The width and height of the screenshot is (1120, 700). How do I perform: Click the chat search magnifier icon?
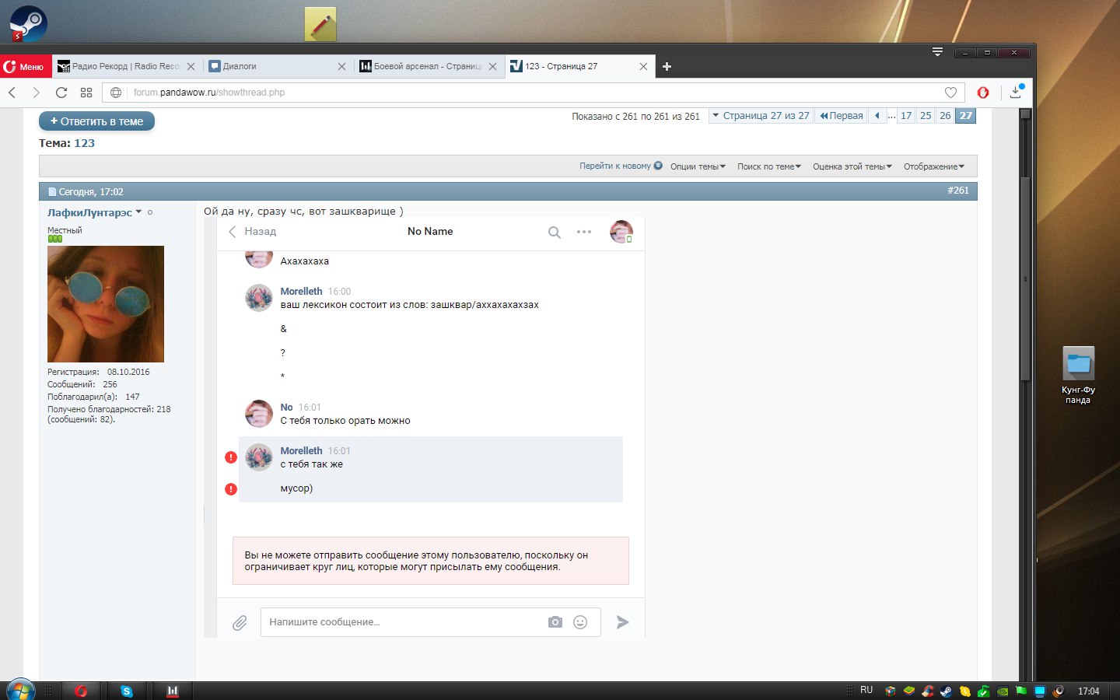tap(555, 232)
